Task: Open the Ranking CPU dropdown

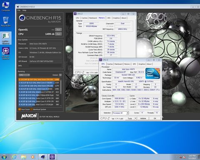Action: [x=24, y=75]
